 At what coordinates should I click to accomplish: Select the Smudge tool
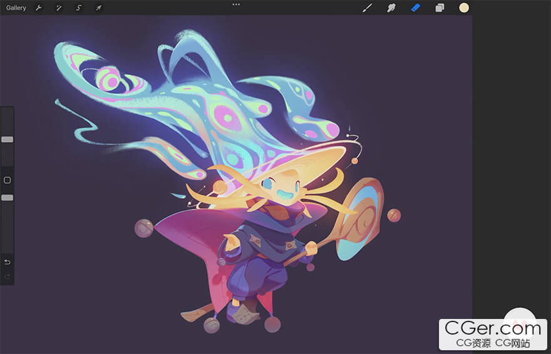pyautogui.click(x=391, y=8)
